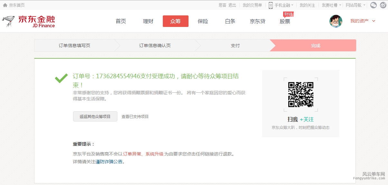Screen dimensions: 388x185
Task: Expand the 我要吐槽 dropdown
Action: coord(331,5)
